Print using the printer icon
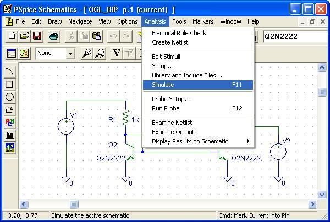The image size is (330, 222). (x=54, y=36)
